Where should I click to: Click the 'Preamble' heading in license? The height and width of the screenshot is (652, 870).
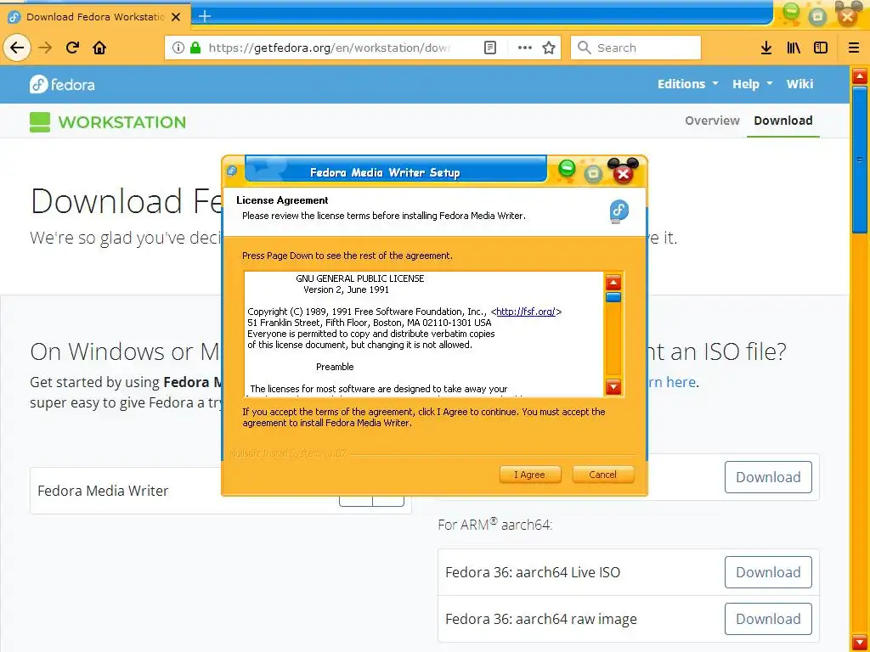tap(335, 367)
